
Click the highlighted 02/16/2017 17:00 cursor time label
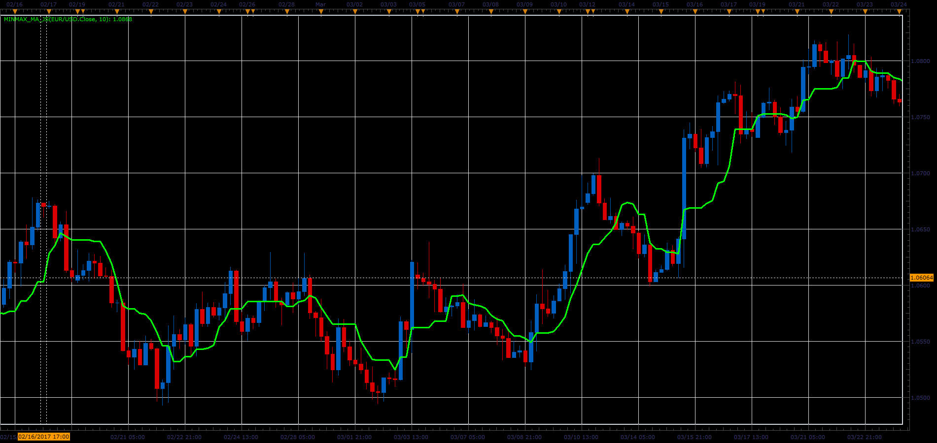point(44,437)
